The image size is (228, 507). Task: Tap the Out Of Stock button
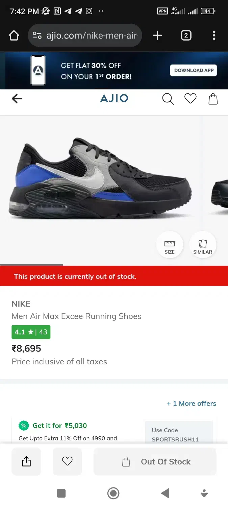click(x=155, y=462)
